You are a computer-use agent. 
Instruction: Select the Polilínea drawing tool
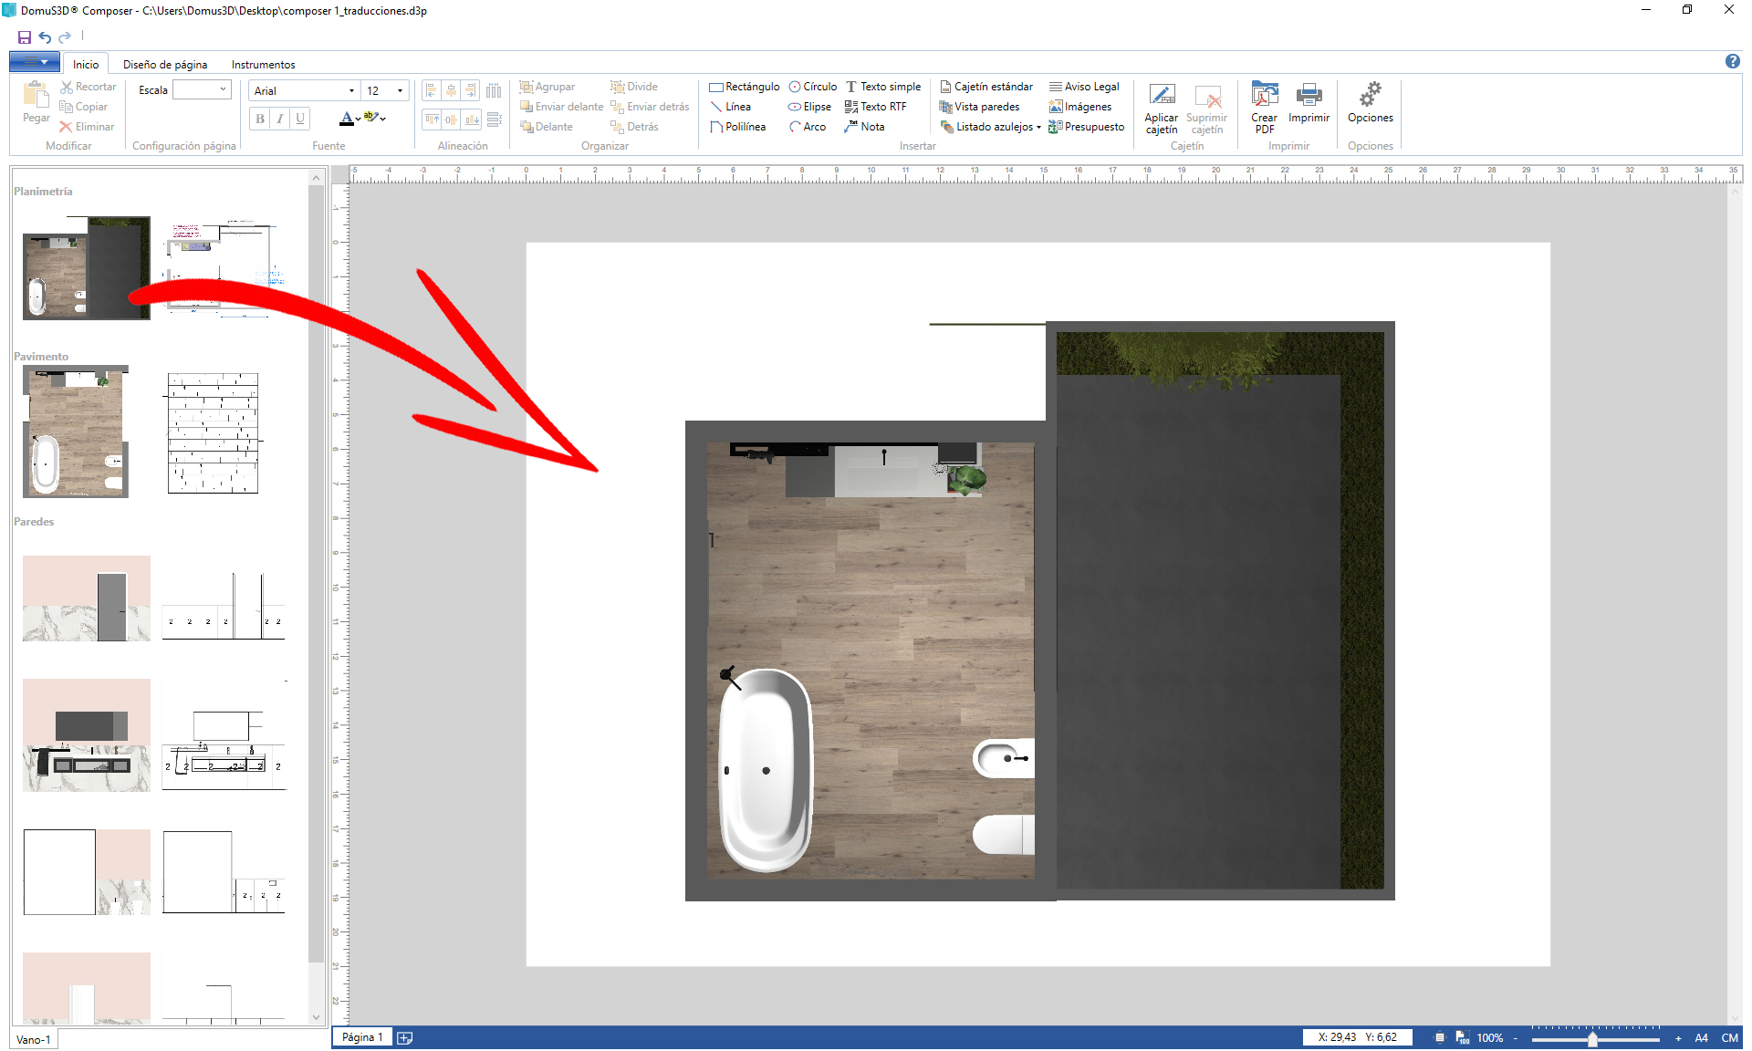point(738,127)
